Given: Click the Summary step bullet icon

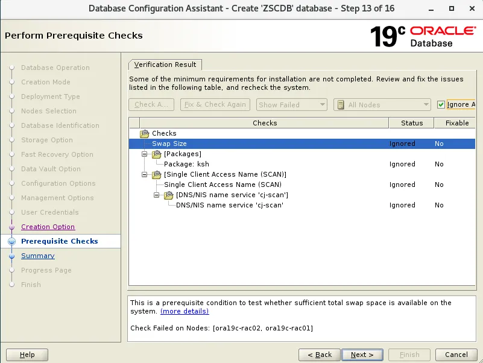Looking at the screenshot, I should (11, 256).
